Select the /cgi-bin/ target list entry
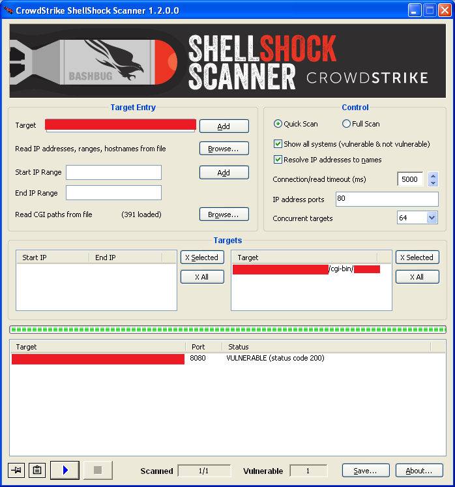 (x=306, y=269)
